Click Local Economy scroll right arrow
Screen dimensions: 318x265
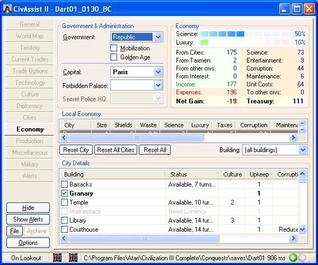pyautogui.click(x=293, y=138)
